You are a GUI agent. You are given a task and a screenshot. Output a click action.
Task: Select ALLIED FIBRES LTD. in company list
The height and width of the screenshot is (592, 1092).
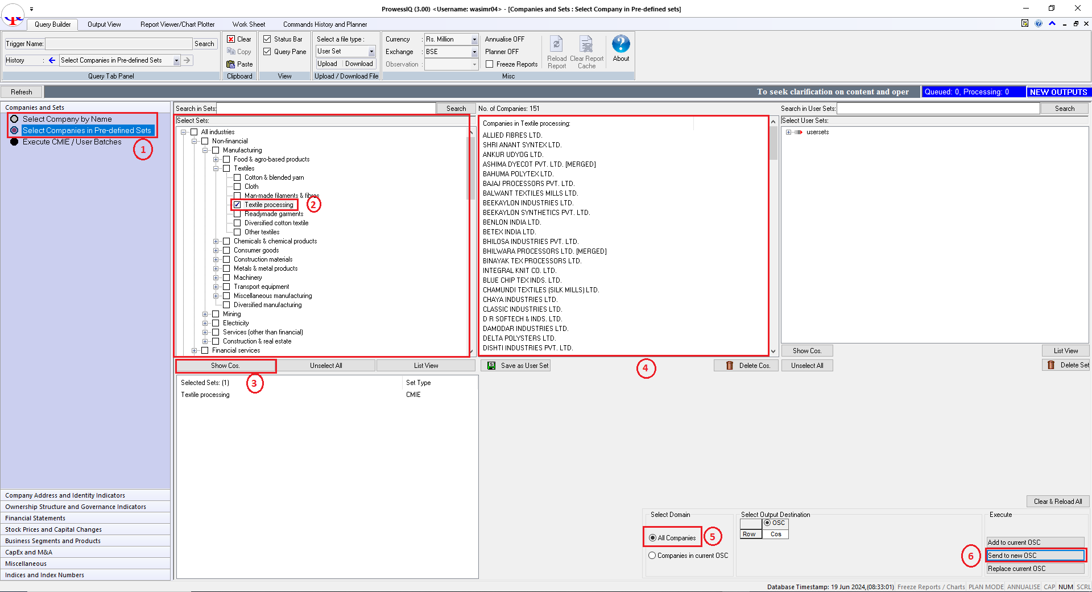coord(512,135)
